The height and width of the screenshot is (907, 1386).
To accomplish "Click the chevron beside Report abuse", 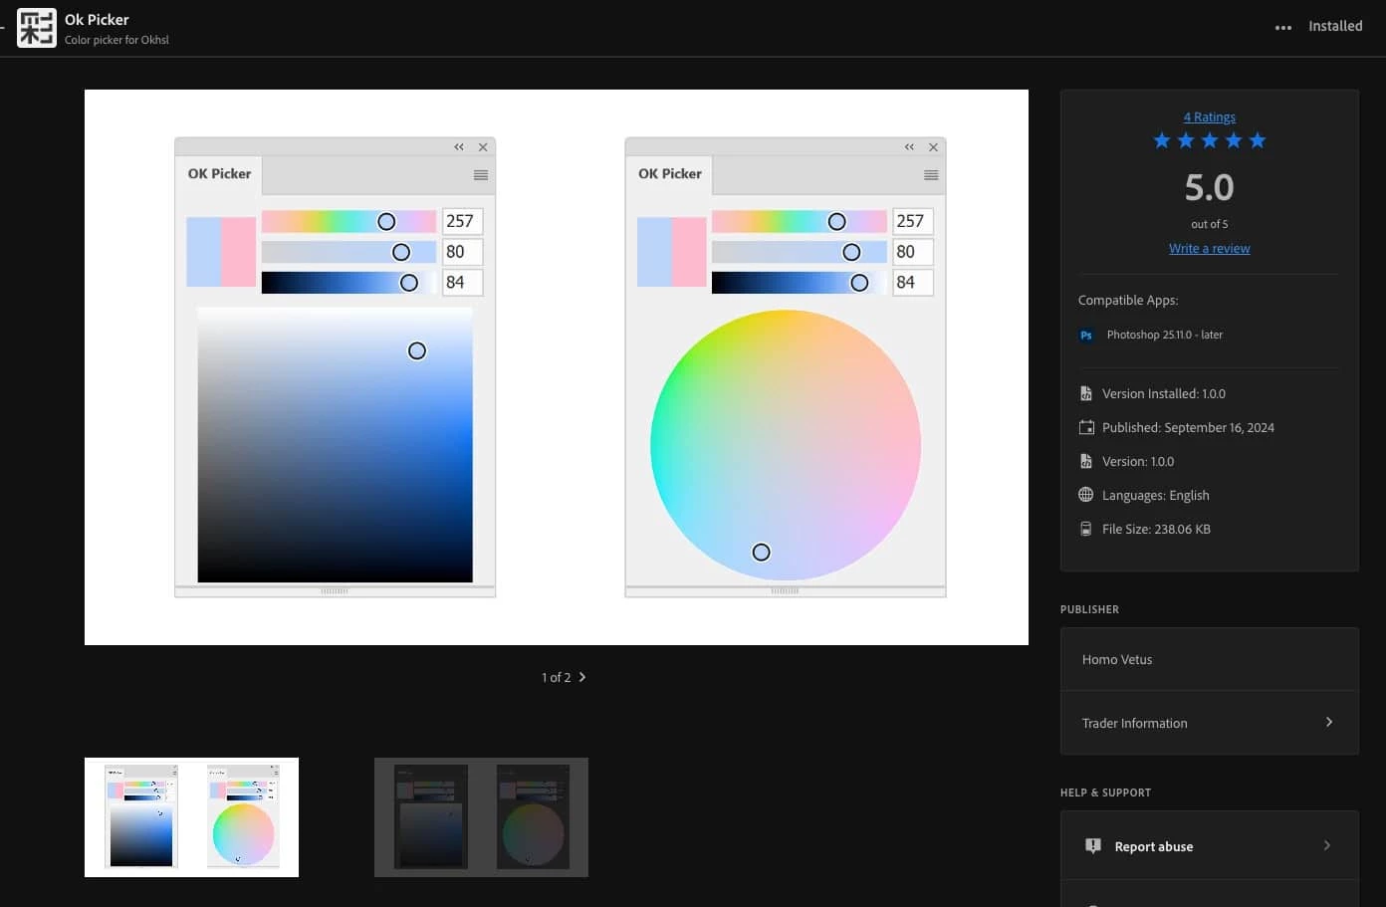I will (1326, 845).
